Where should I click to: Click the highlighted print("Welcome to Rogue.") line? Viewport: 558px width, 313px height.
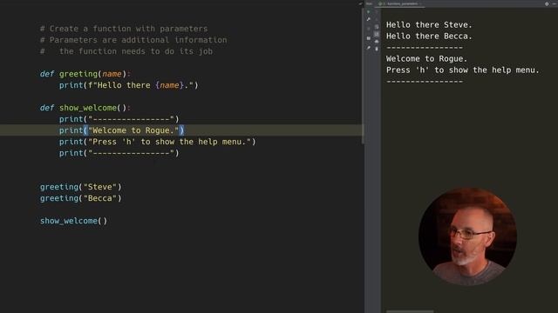point(121,130)
